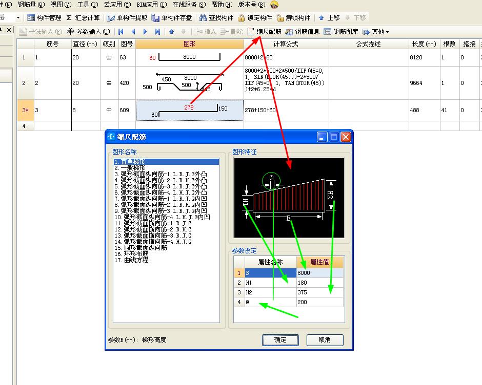
Task: Select 3.弧形截面纵向筋-1.L.R.J.@外凸
Action: (166, 174)
